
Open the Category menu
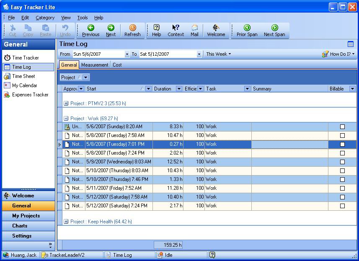[45, 18]
